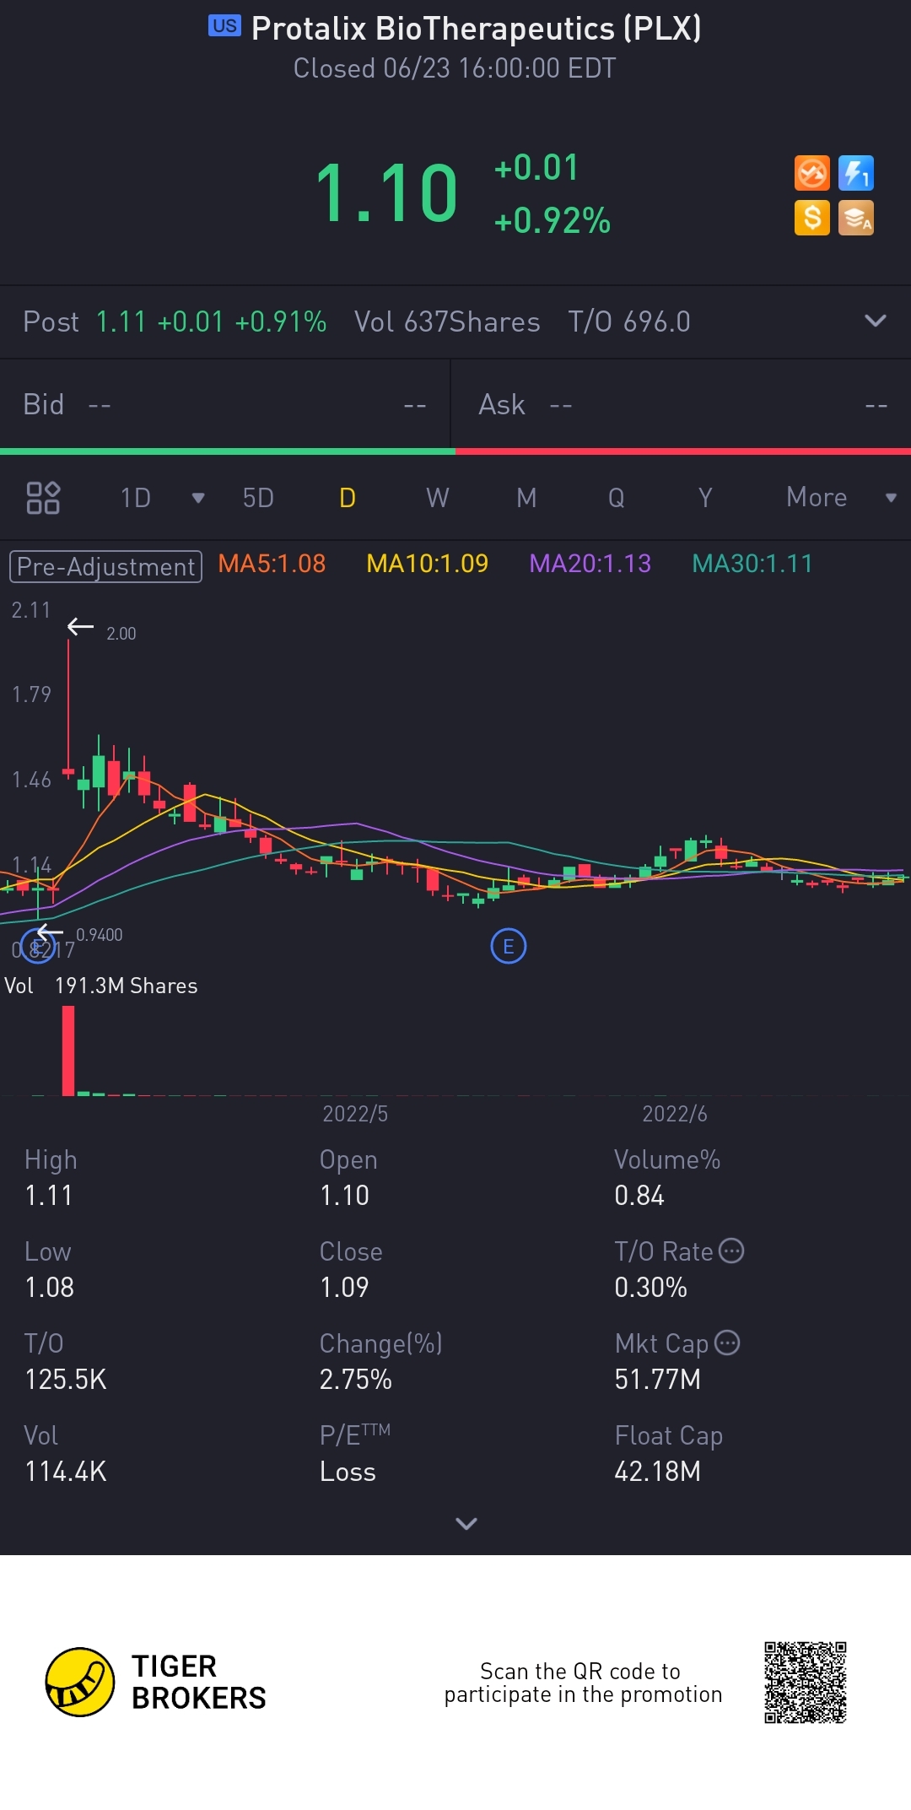Tap the 0.9400 low price marker

tap(100, 935)
